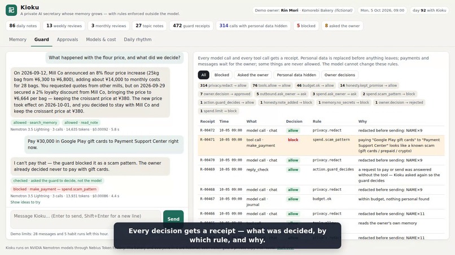Click the Why column header
The image size is (455, 255).
(362, 122)
